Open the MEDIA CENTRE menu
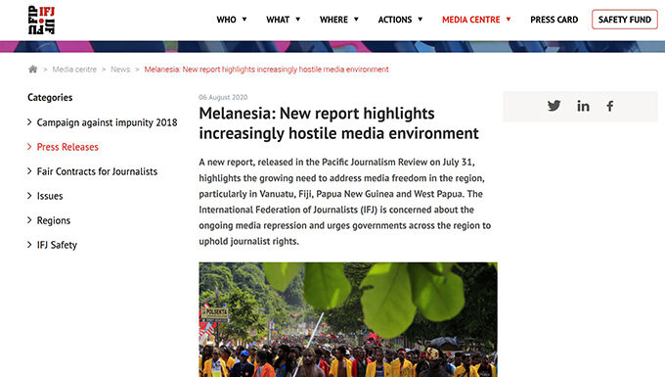 pos(470,20)
